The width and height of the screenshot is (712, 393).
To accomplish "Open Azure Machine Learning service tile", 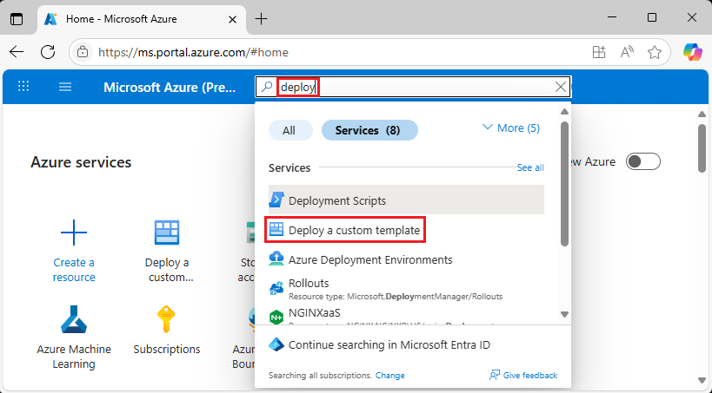I will tap(74, 337).
